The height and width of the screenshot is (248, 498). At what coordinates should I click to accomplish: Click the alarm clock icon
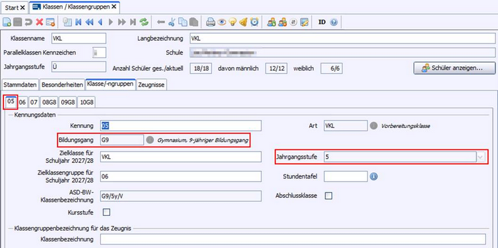coord(255,22)
